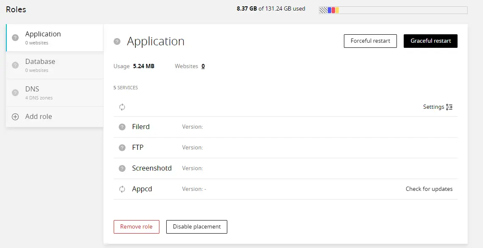Click the Appcd refresh status icon

point(122,189)
